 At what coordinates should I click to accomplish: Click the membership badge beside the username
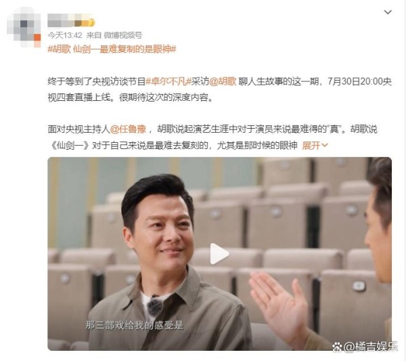pyautogui.click(x=92, y=22)
